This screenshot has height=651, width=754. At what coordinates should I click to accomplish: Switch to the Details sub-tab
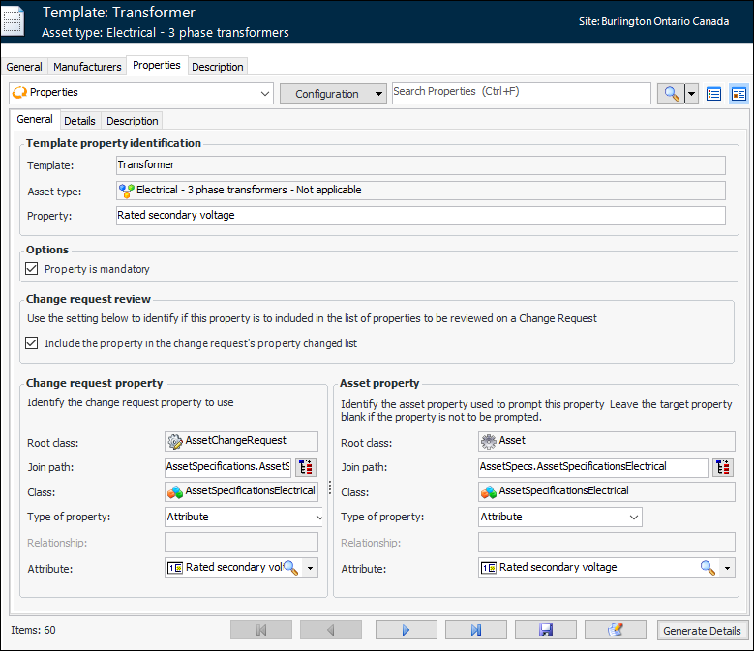79,121
